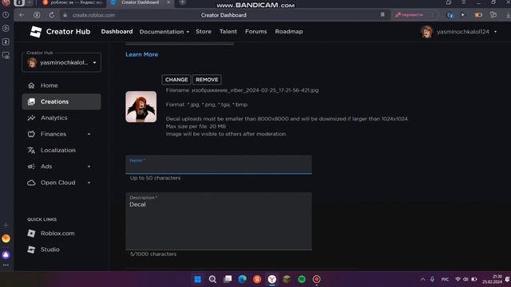
Task: Open the yasminochkalol124 account menu arrow
Action: pyautogui.click(x=495, y=32)
